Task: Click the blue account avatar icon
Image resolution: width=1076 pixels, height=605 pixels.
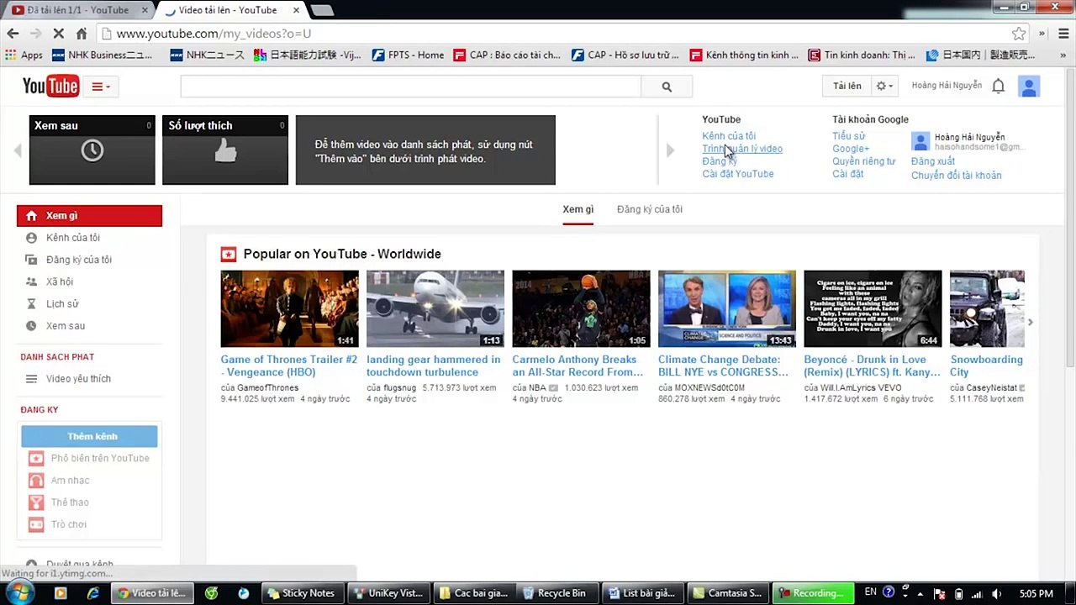Action: (1029, 86)
